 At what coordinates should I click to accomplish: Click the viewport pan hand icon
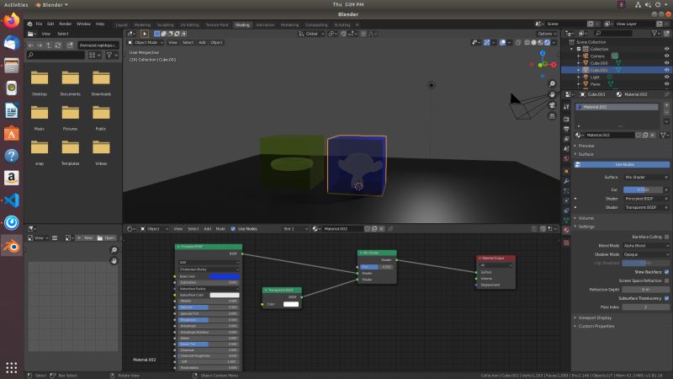click(552, 94)
